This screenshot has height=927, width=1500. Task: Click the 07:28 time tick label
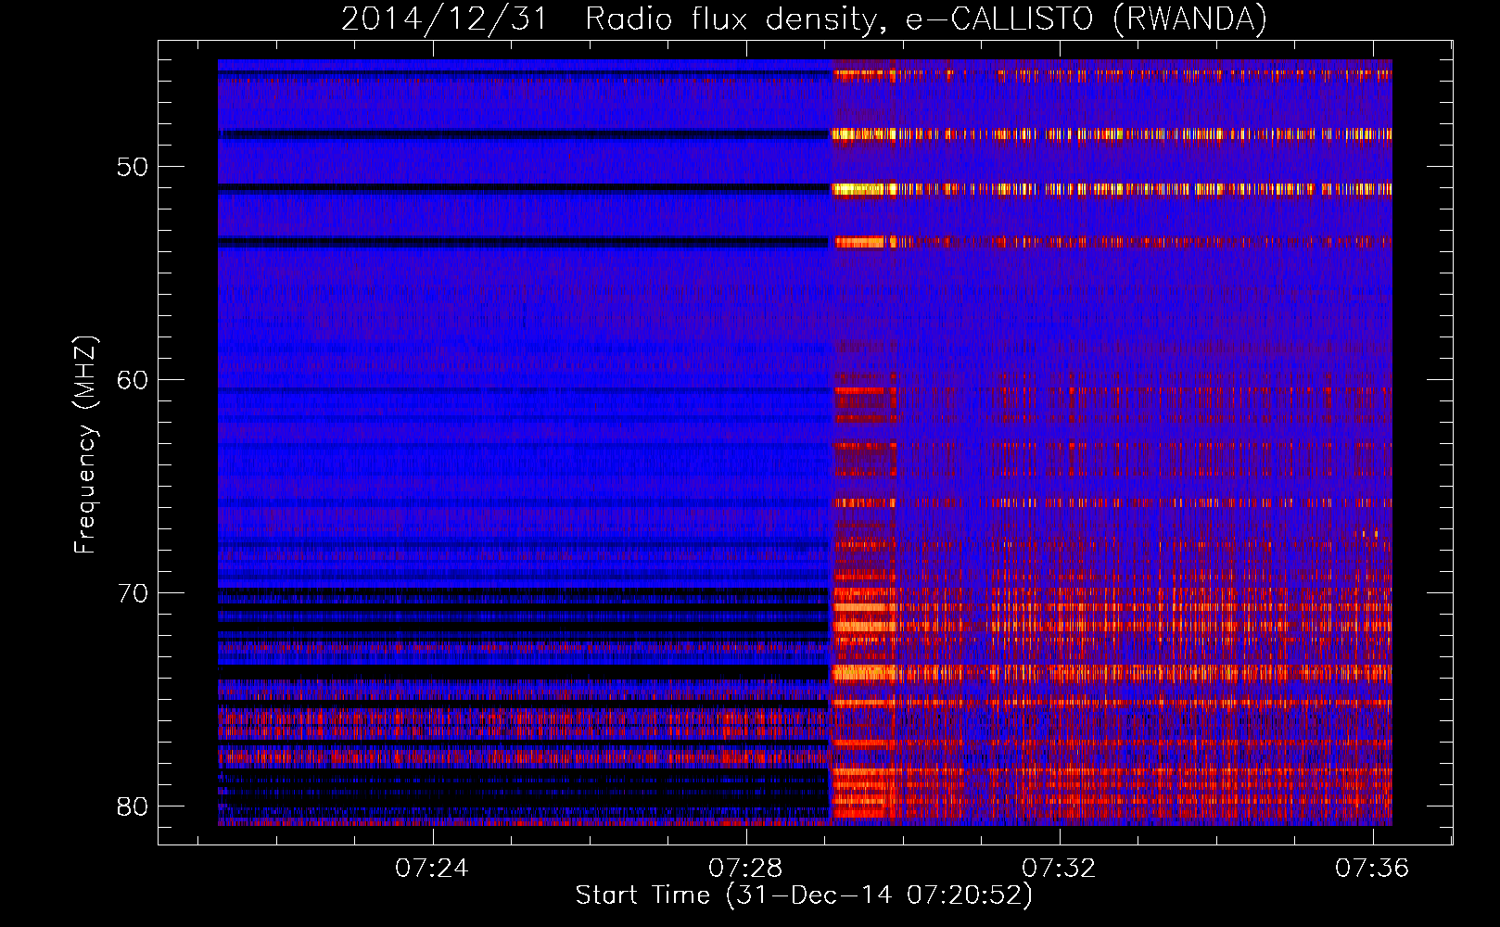(x=745, y=869)
